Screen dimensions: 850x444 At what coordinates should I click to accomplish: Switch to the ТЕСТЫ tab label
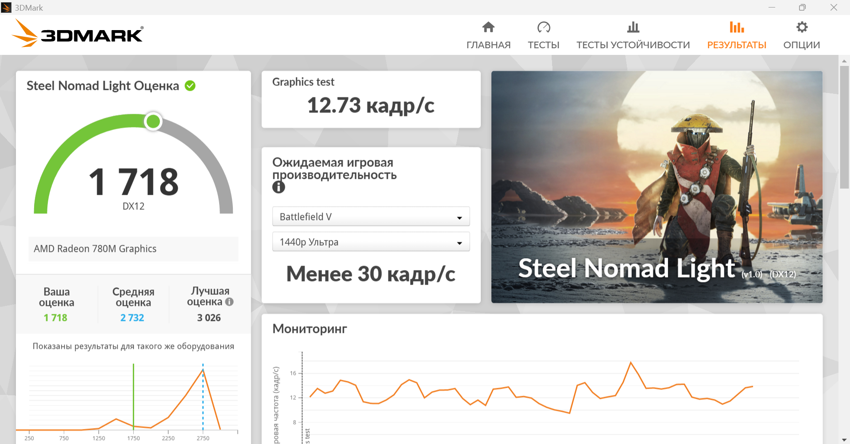click(544, 45)
